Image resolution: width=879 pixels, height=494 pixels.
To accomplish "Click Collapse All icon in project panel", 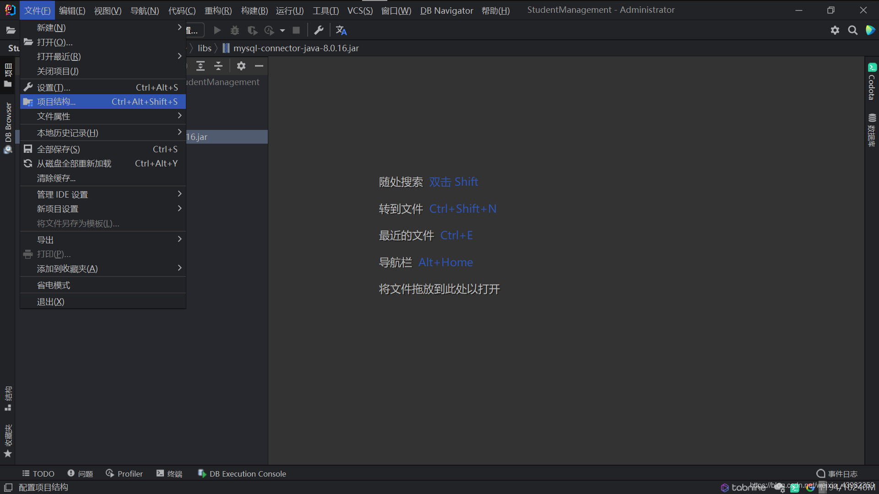I will [x=218, y=66].
